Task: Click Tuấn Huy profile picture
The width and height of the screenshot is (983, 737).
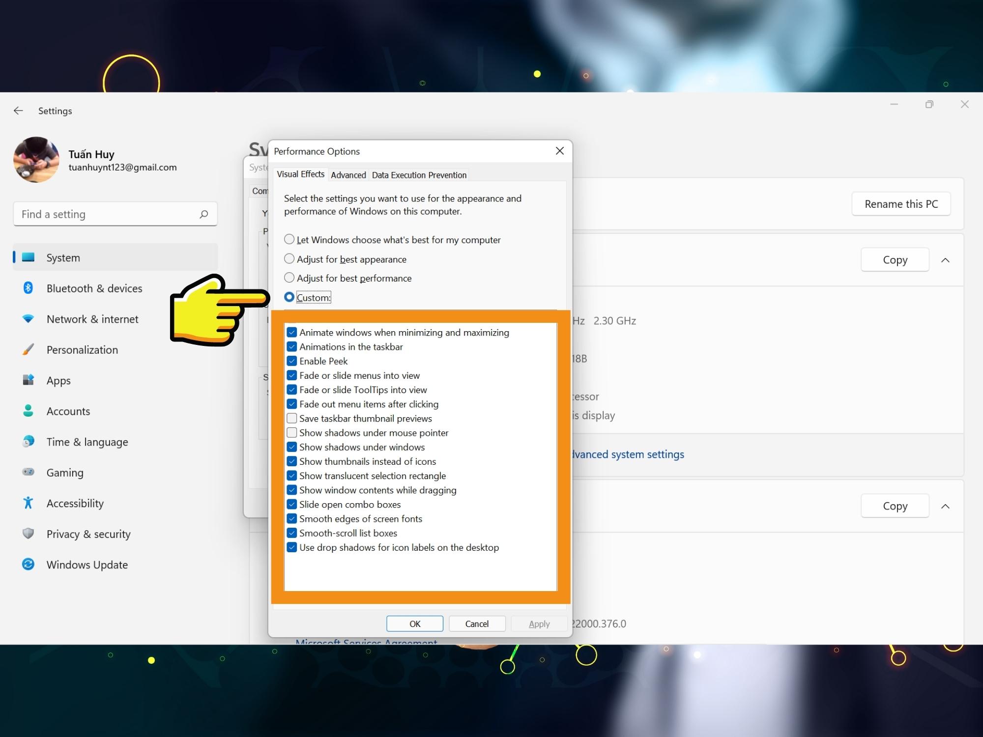Action: (36, 160)
